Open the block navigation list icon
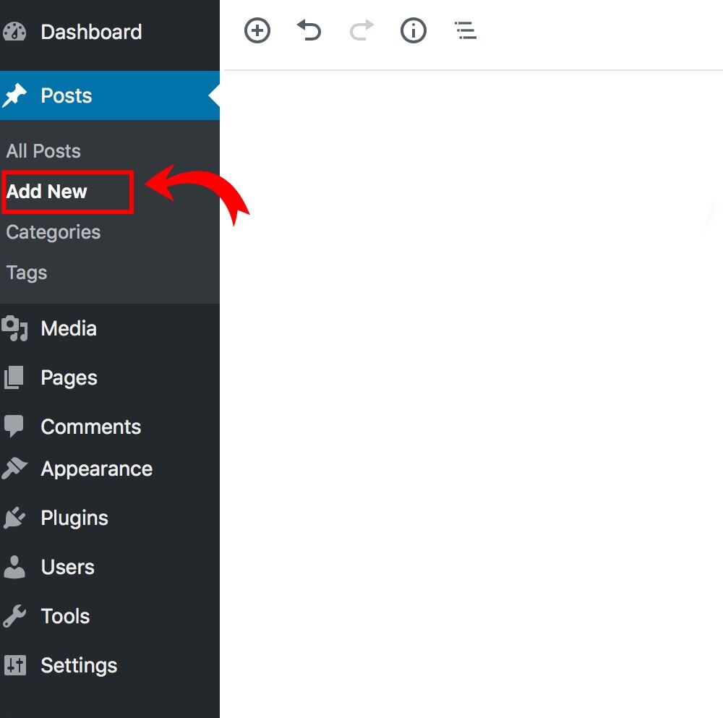723x718 pixels. (x=465, y=31)
